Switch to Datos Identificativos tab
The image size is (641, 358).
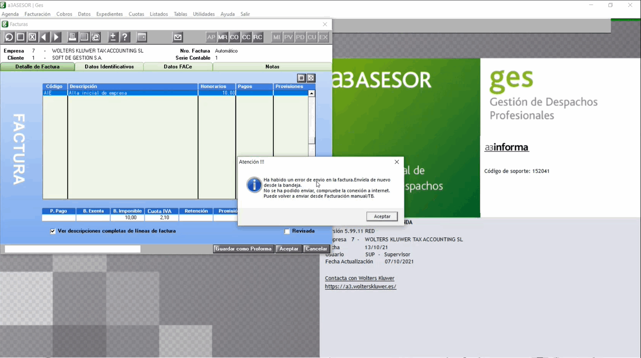pyautogui.click(x=110, y=67)
